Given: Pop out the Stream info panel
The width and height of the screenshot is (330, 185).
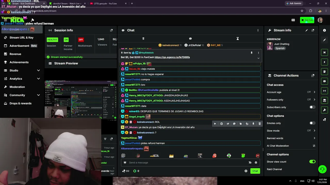Looking at the screenshot, I should pos(313,30).
